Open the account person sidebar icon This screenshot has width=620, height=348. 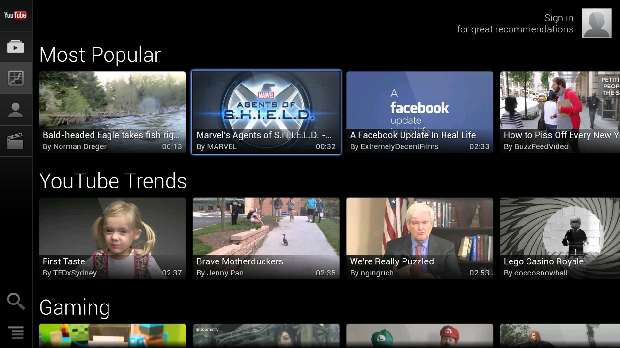15,110
